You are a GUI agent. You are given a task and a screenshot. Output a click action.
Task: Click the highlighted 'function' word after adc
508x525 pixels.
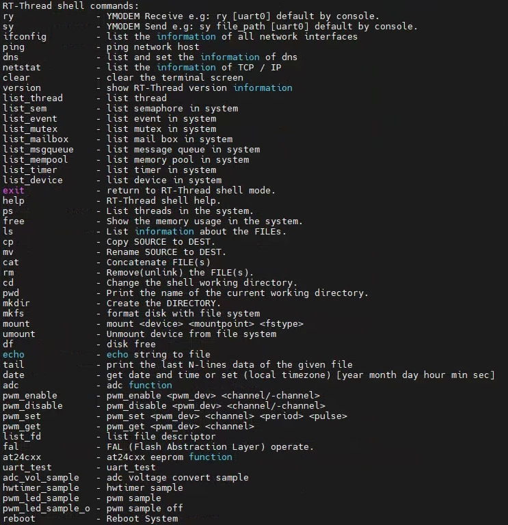point(150,385)
